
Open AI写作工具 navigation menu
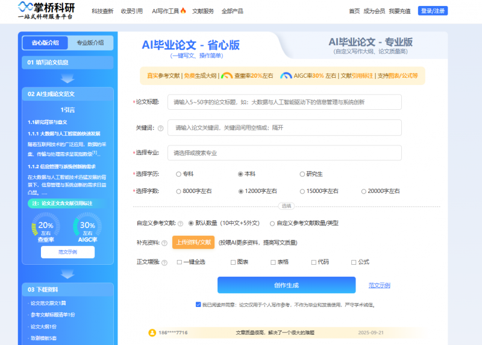[165, 11]
